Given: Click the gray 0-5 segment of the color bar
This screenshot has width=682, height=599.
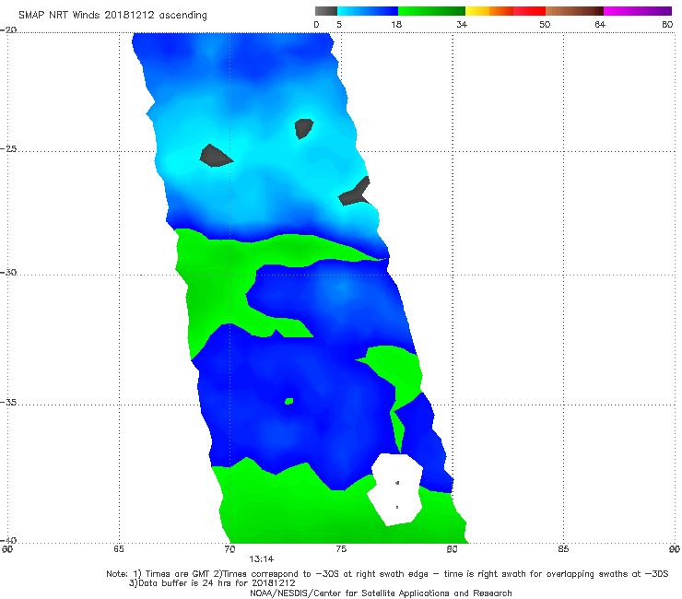Looking at the screenshot, I should coord(325,11).
